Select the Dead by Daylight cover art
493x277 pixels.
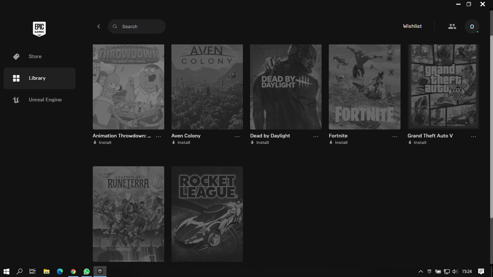click(x=286, y=87)
